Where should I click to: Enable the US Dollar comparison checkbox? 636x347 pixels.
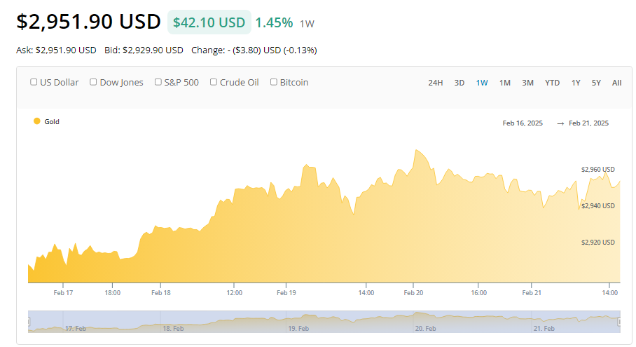(34, 82)
